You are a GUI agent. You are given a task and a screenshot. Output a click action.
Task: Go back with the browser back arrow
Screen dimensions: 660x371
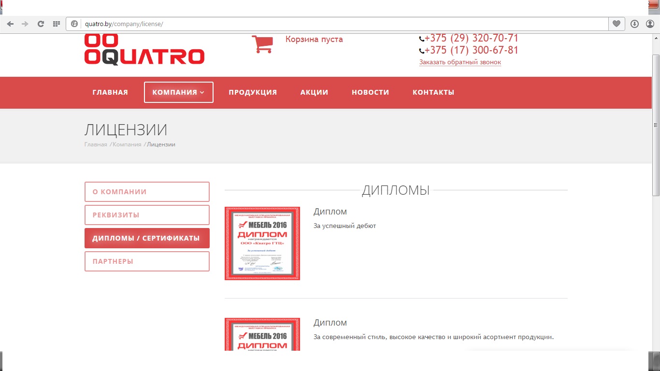[x=10, y=24]
